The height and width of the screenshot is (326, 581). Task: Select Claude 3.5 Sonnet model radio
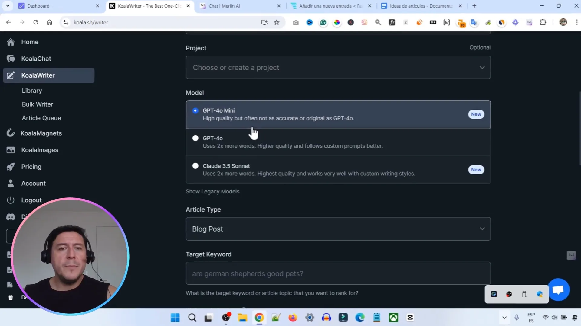[x=195, y=166]
